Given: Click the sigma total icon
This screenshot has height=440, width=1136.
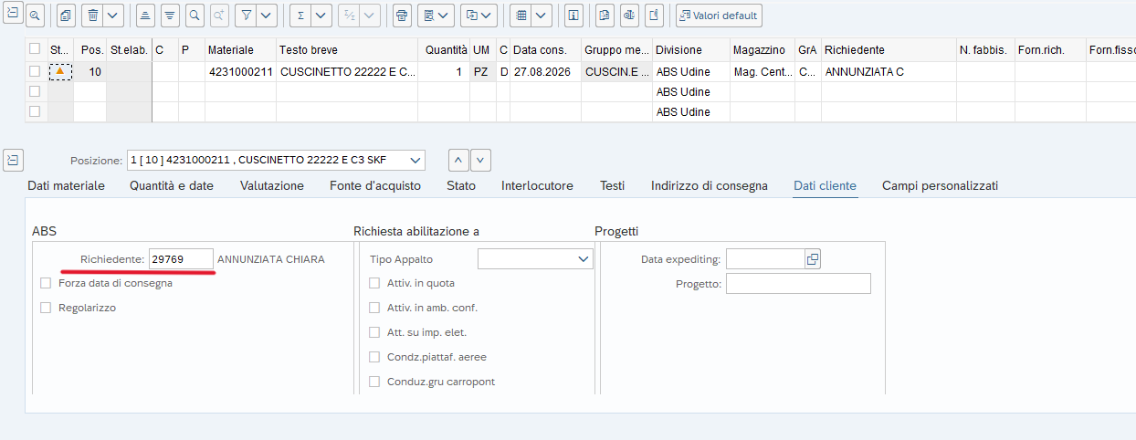Looking at the screenshot, I should [x=300, y=16].
